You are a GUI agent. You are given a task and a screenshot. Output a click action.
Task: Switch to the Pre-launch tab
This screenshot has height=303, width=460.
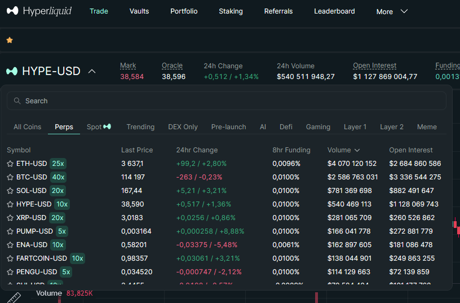[x=229, y=127]
